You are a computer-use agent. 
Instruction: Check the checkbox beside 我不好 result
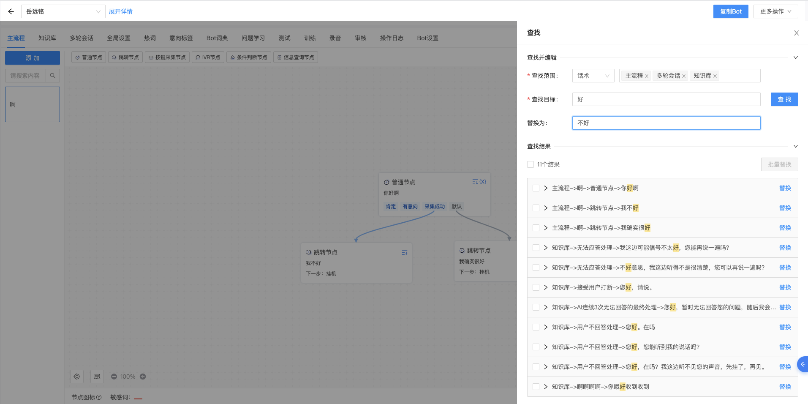[x=536, y=207]
